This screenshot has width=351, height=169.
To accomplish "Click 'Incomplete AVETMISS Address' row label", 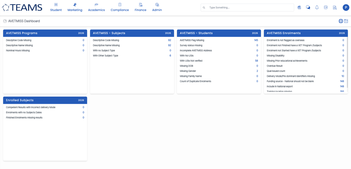I will pyautogui.click(x=196, y=50).
